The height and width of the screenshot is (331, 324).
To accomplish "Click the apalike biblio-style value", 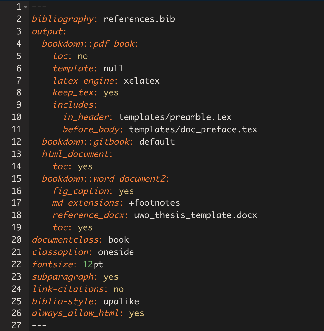I will [x=121, y=301].
